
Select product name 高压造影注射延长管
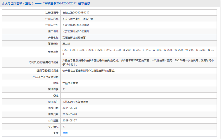74,38
